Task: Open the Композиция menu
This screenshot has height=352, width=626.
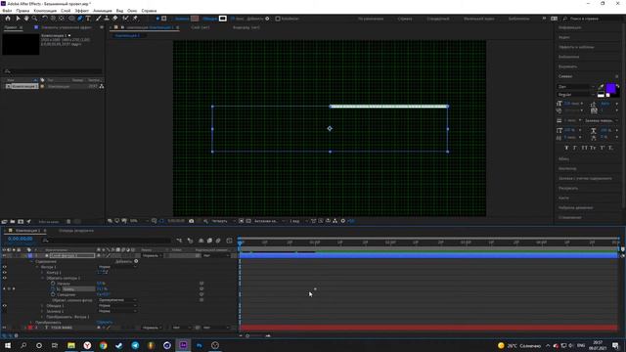Action: pyautogui.click(x=45, y=11)
